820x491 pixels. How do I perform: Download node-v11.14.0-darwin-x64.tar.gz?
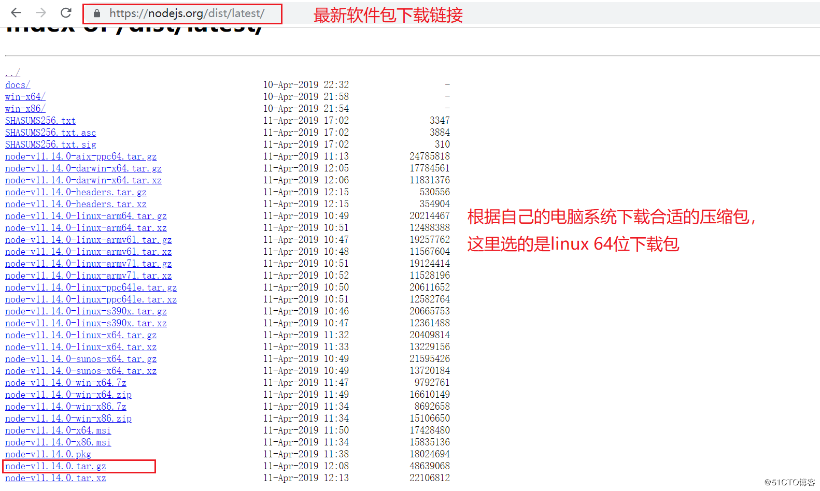83,168
